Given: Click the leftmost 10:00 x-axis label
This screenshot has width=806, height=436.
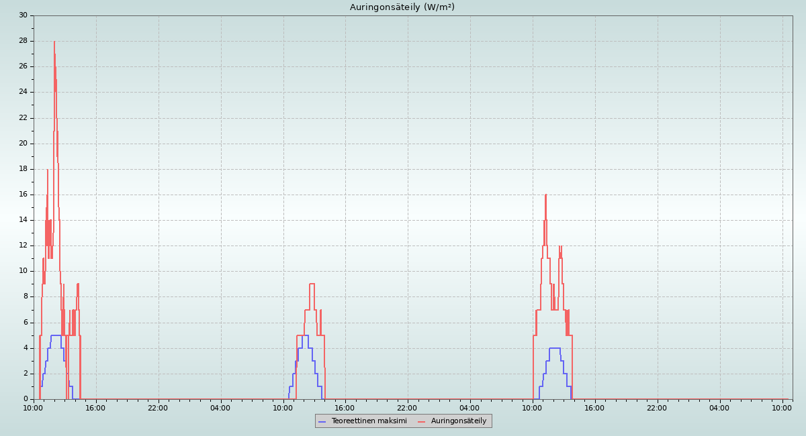Looking at the screenshot, I should [x=33, y=408].
